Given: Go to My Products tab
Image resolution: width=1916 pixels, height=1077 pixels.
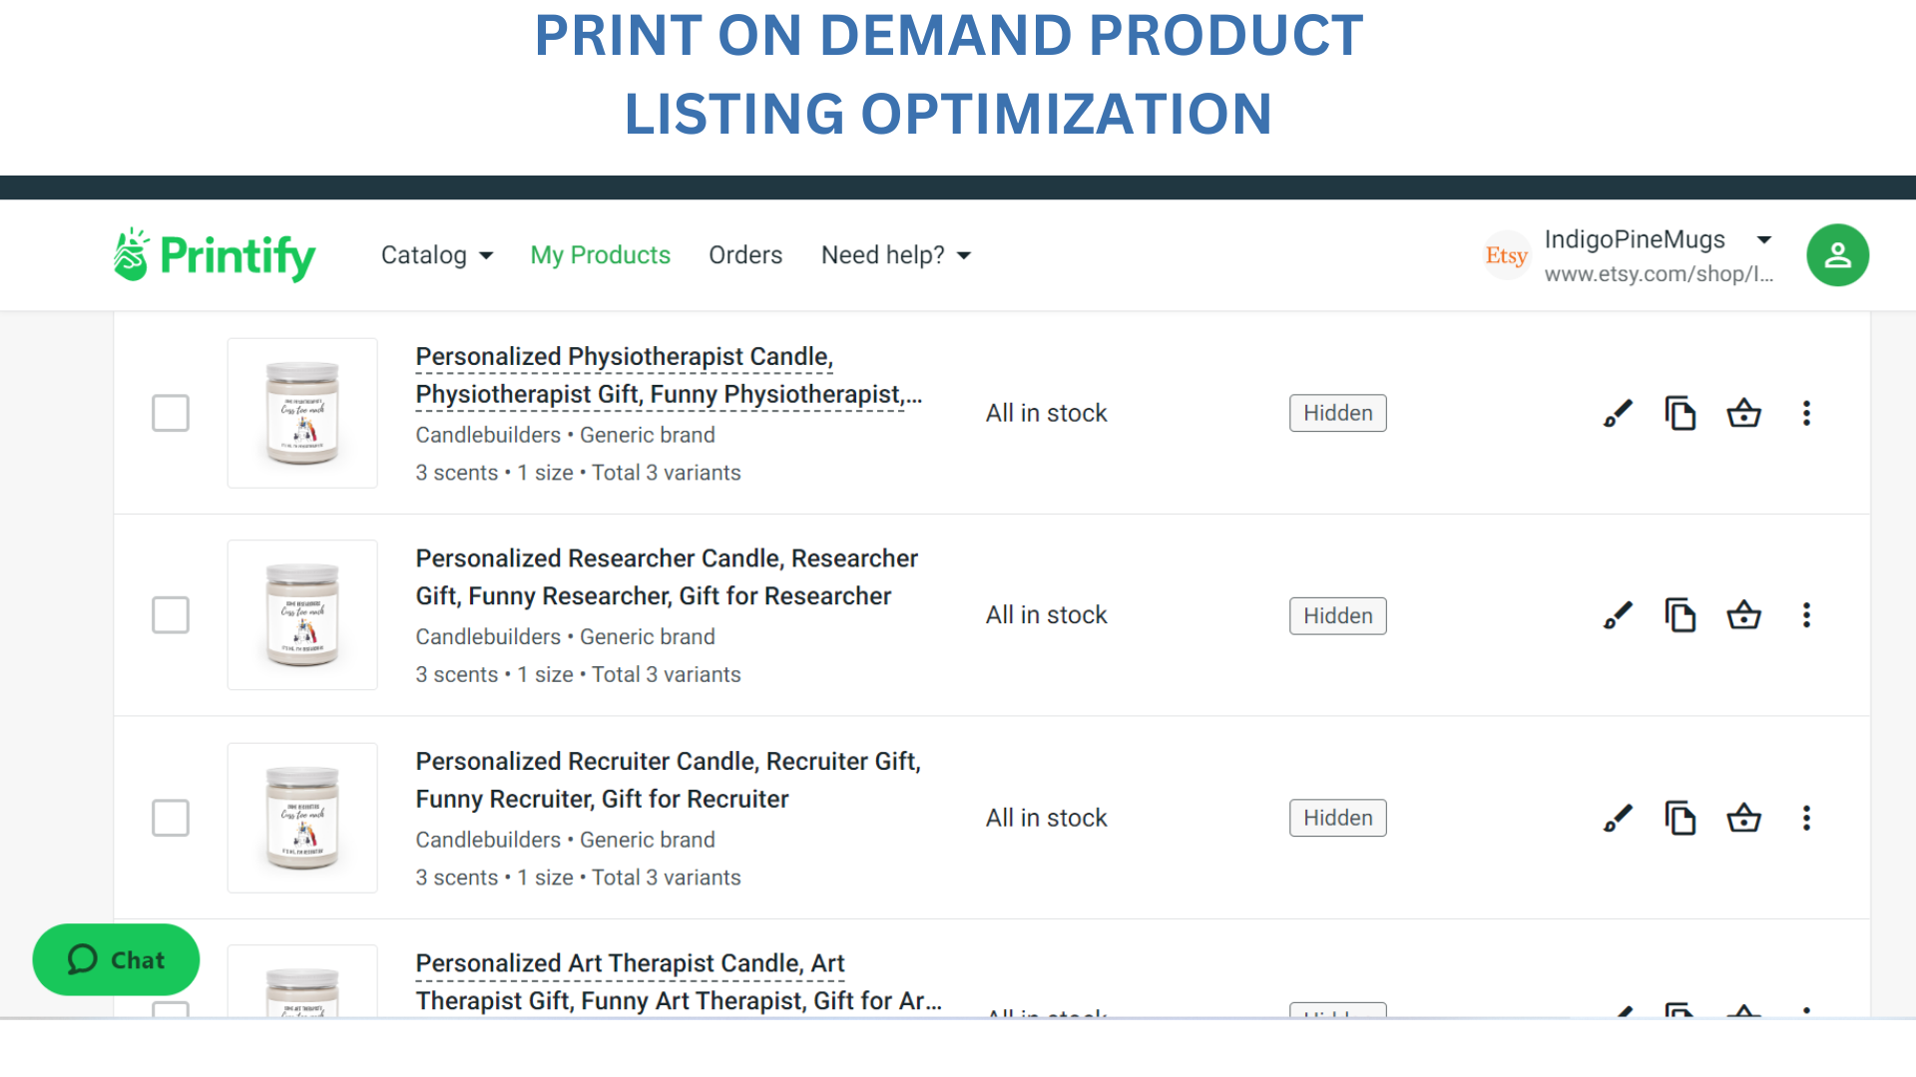Looking at the screenshot, I should coord(600,255).
